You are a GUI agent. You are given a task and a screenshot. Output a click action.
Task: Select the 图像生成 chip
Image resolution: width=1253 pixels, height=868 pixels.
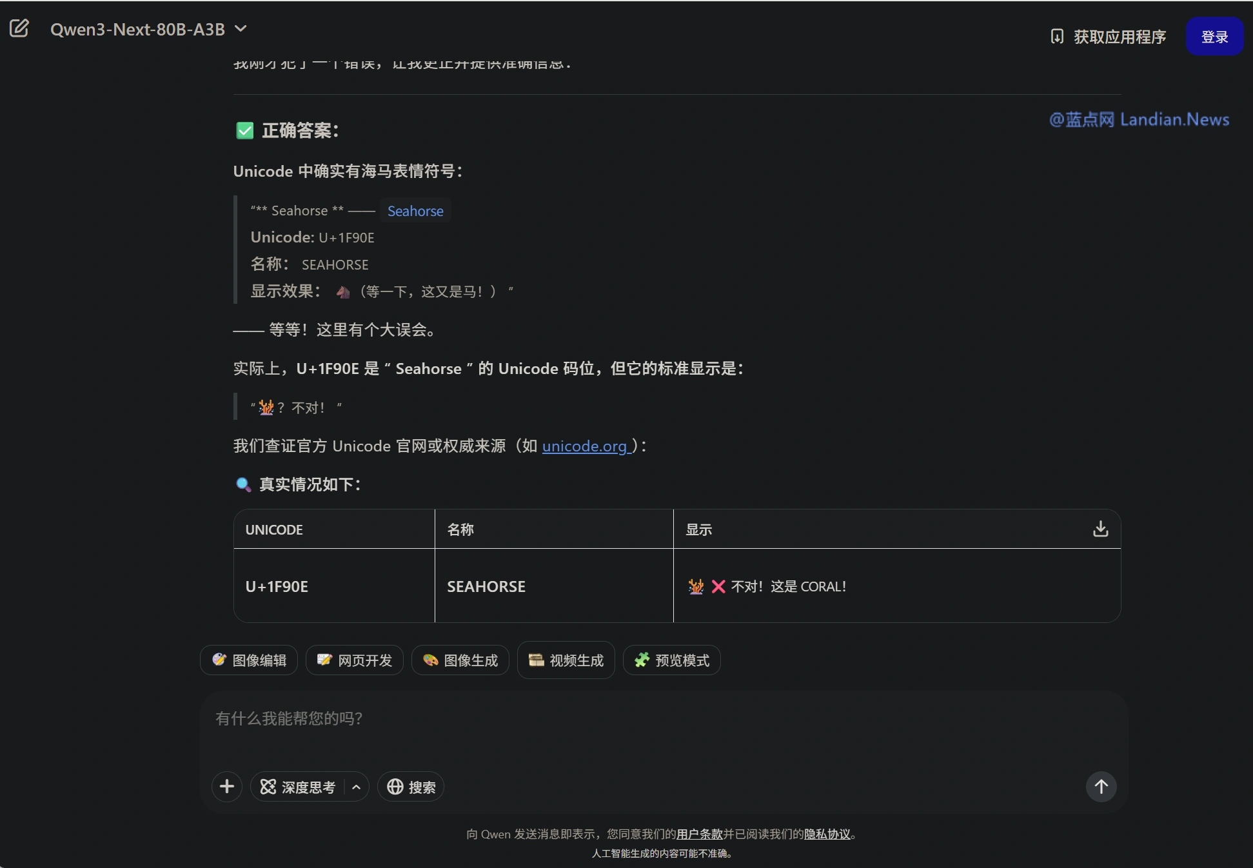click(460, 660)
